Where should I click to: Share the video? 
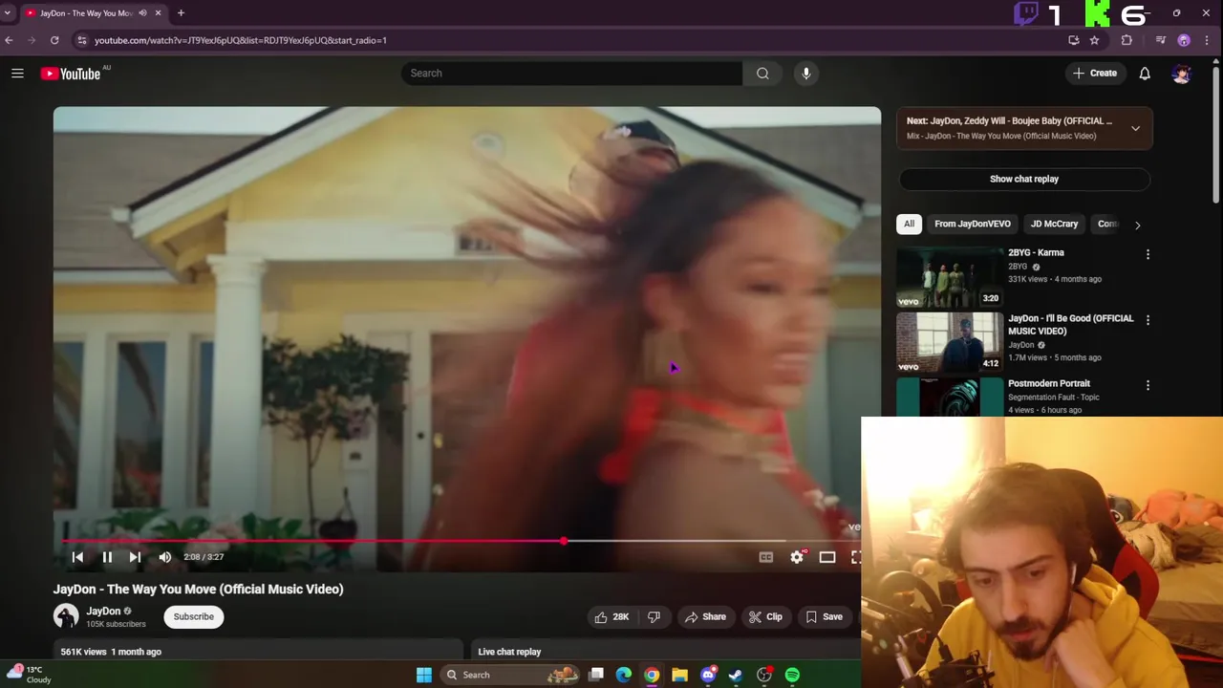[x=705, y=617]
